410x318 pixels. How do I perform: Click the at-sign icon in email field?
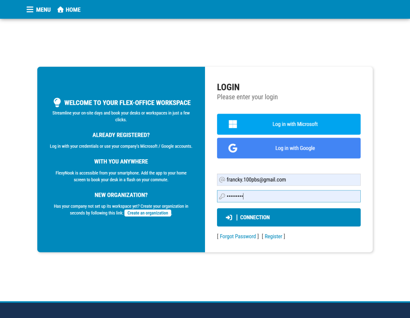(x=222, y=180)
